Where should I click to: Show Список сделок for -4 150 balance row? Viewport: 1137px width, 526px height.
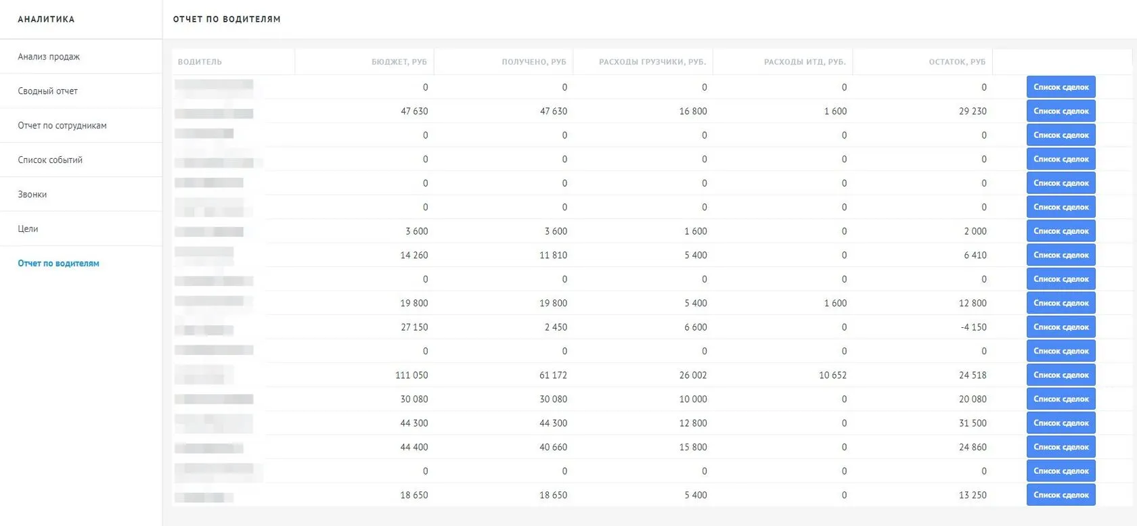click(1061, 327)
